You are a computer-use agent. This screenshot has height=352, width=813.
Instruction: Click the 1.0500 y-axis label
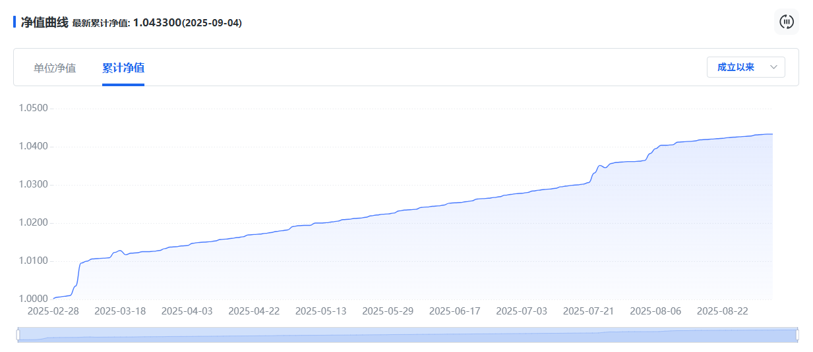[x=33, y=109]
